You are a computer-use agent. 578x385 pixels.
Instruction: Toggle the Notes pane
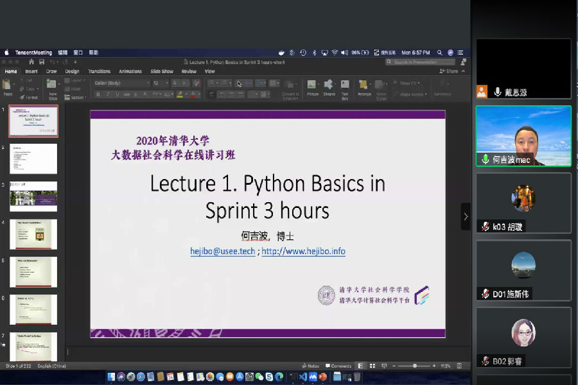coord(310,366)
